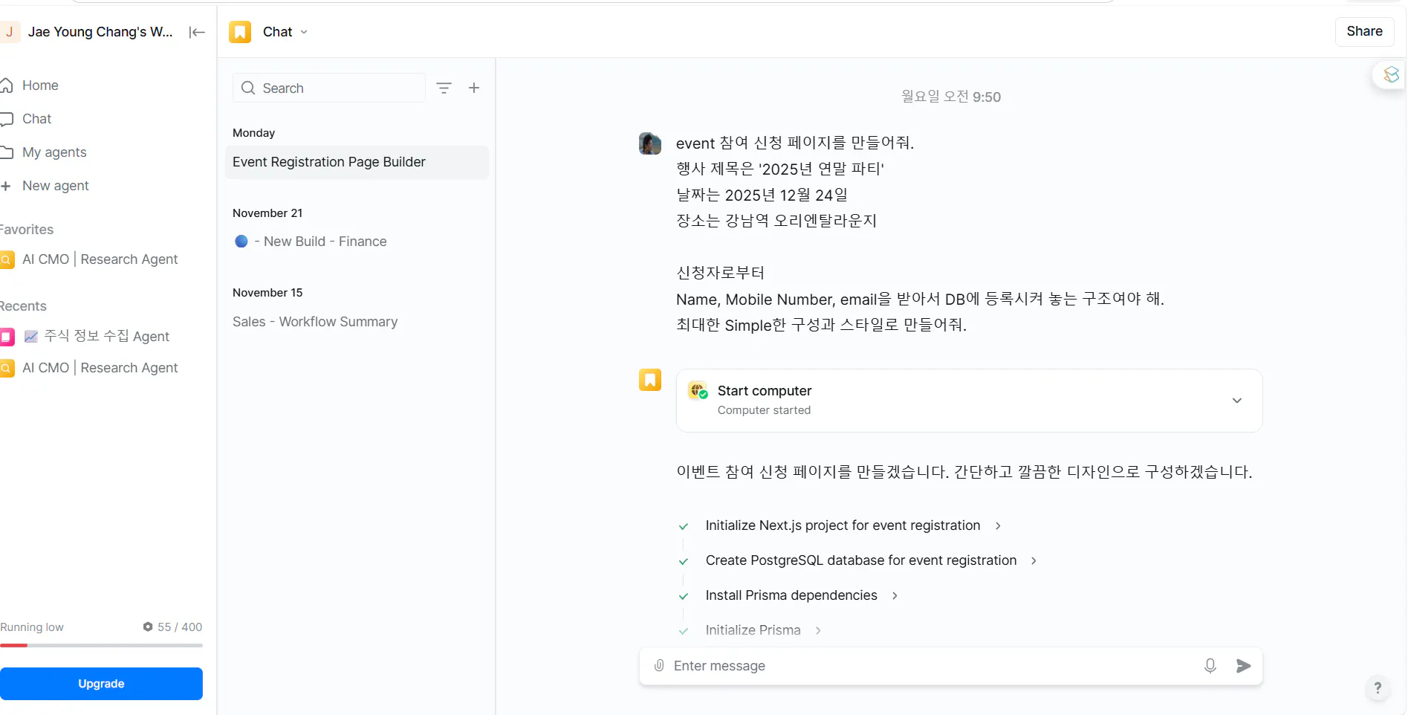
Task: Start a new chat with plus icon
Action: (474, 88)
